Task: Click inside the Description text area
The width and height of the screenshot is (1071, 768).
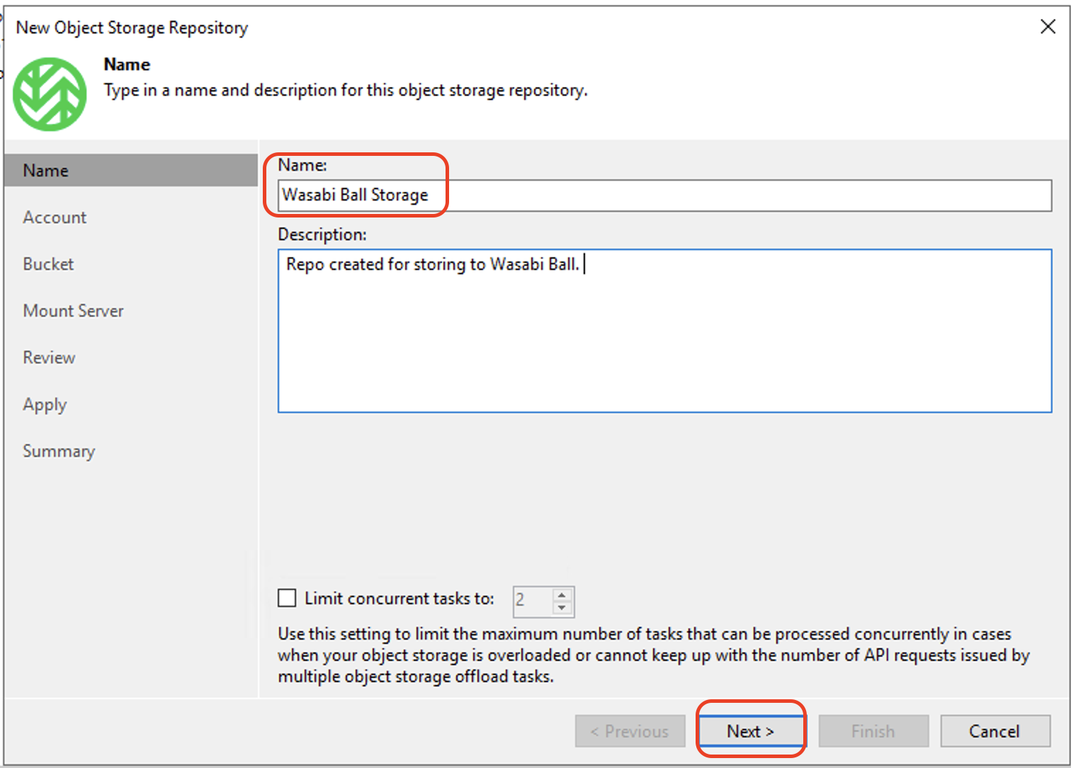Action: [664, 330]
